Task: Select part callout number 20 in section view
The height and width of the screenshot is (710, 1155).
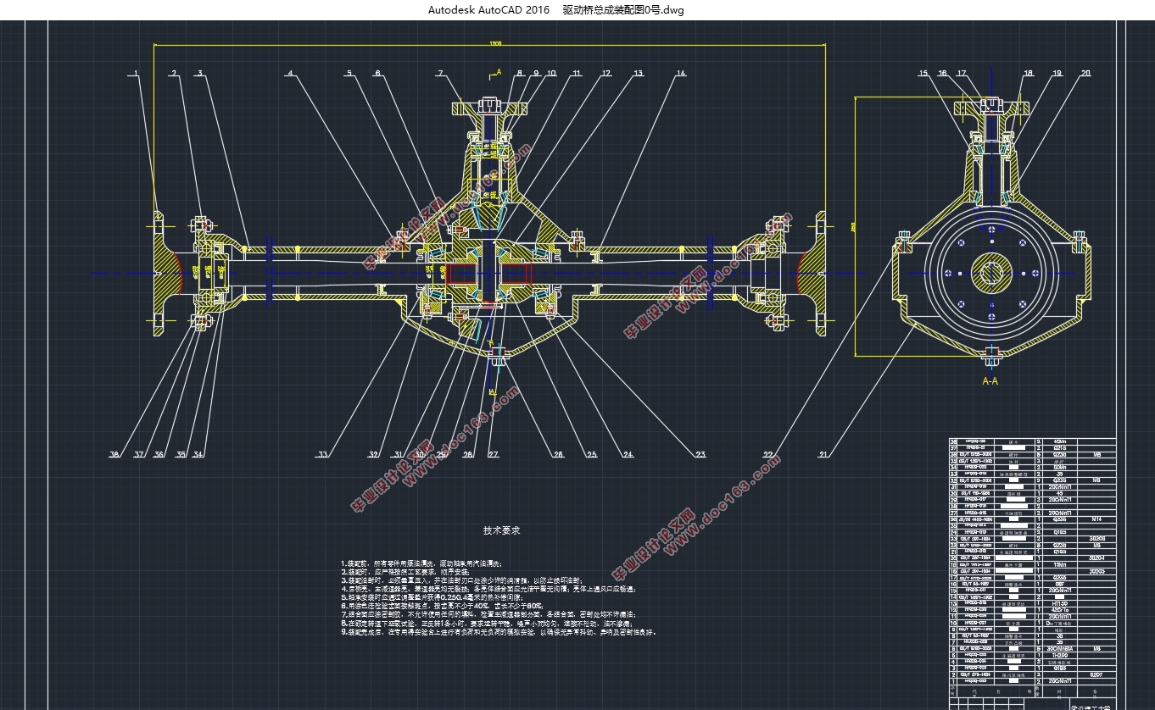Action: click(1085, 74)
